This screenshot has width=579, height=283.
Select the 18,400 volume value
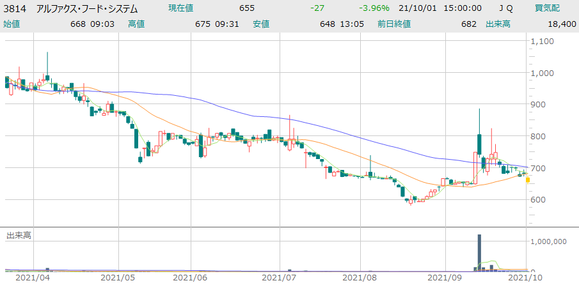click(x=561, y=24)
